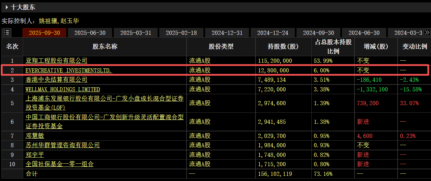Viewport: 431px width, 181px height.
Task: Open the 2025-02-18 date tab
Action: click(x=181, y=33)
